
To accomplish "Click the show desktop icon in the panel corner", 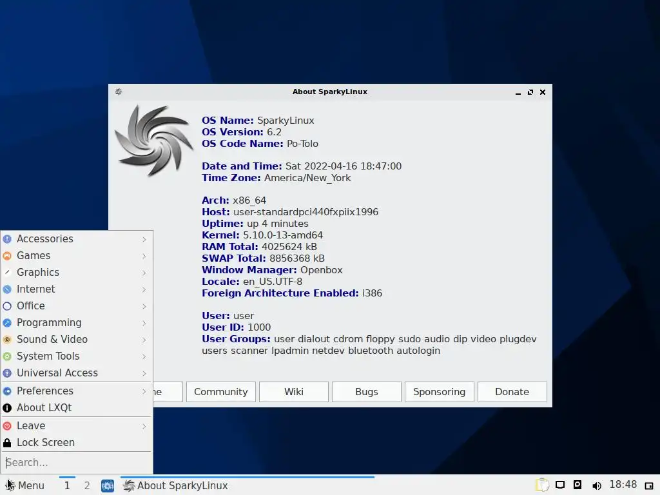I will tap(649, 486).
